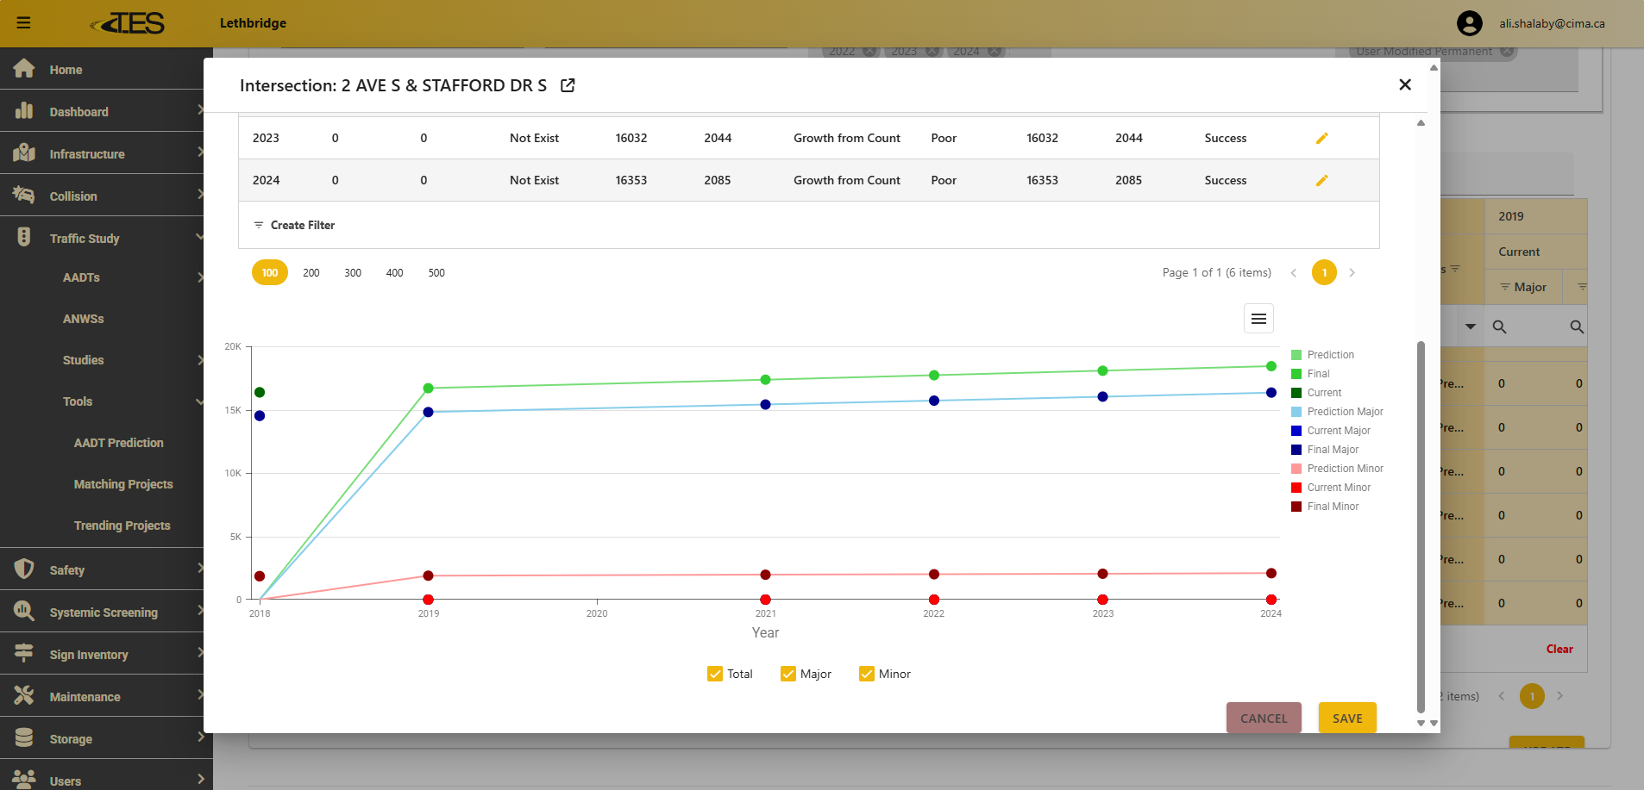Screen dimensions: 1644x790
Task: Edit the 2023 row with pencil icon
Action: click(1321, 139)
